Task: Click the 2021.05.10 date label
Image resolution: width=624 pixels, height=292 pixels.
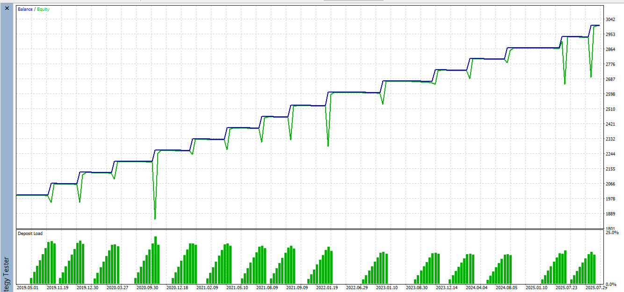Action: click(238, 288)
